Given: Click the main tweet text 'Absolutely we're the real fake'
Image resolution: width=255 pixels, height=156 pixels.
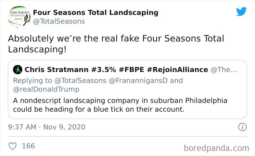Looking at the screenshot, I should click(x=74, y=39).
